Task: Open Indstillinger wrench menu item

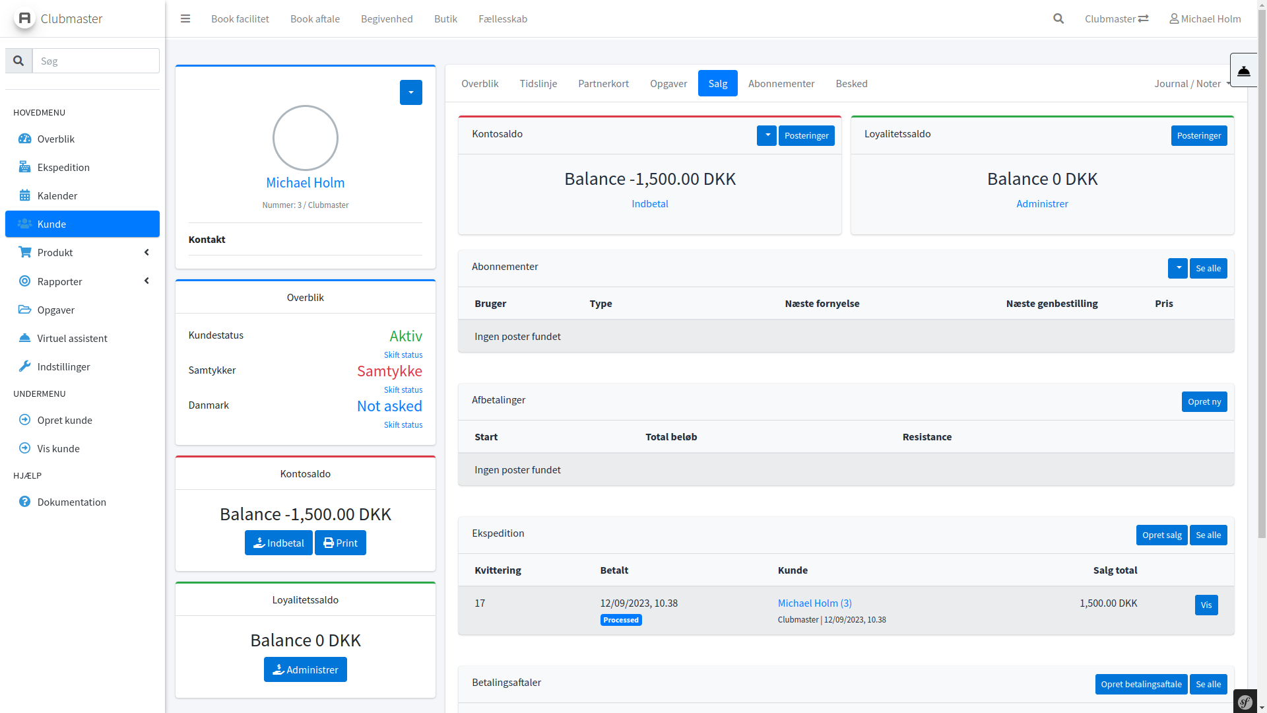Action: (63, 366)
